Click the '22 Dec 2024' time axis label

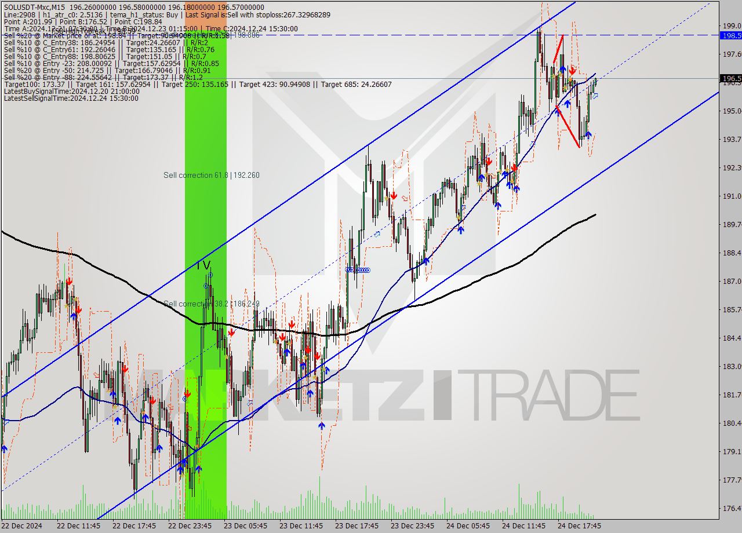click(x=23, y=526)
